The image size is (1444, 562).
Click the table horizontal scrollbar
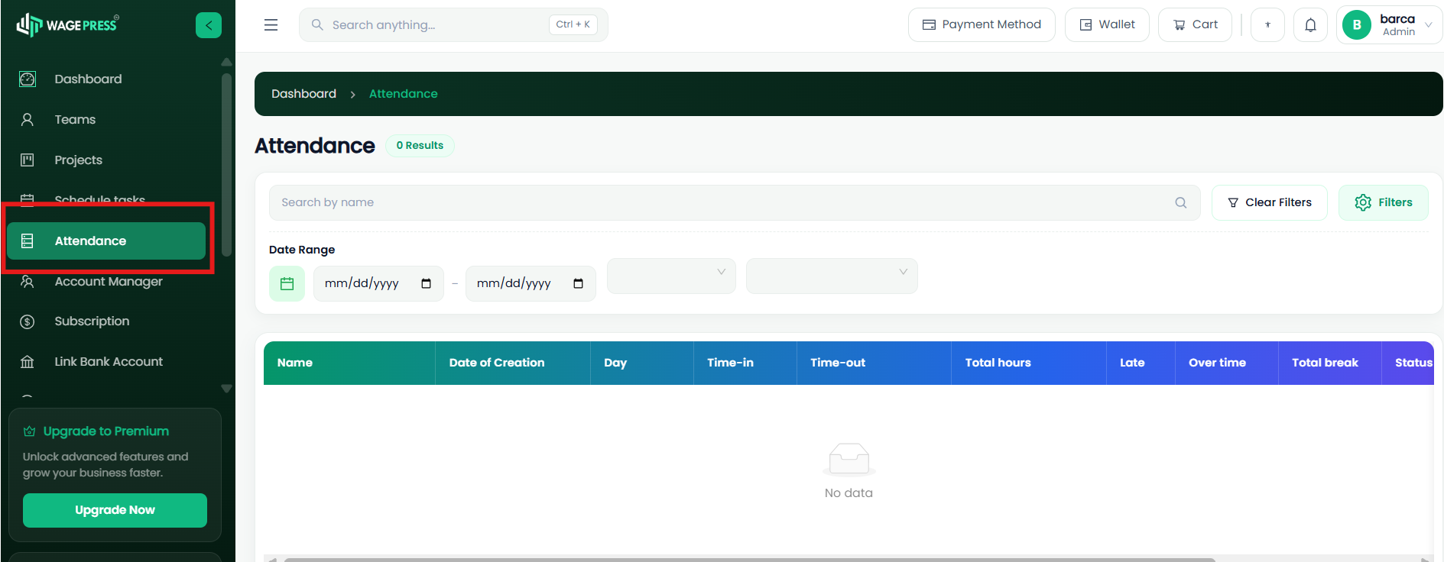coord(750,560)
